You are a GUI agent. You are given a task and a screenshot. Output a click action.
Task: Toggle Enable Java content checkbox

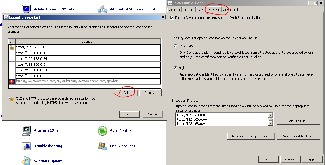click(172, 18)
